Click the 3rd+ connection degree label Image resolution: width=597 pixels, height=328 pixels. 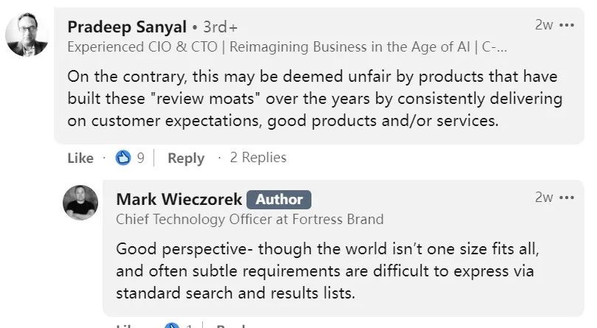click(x=218, y=27)
